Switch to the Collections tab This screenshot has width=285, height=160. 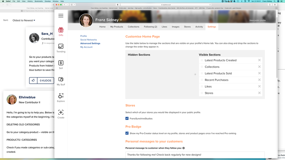pyautogui.click(x=134, y=27)
